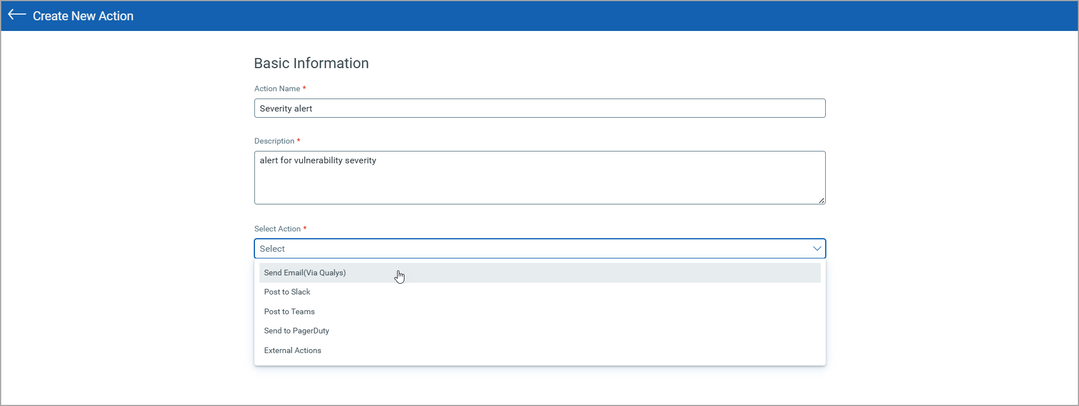Image resolution: width=1079 pixels, height=406 pixels.
Task: Click the Basic Information heading
Action: pyautogui.click(x=311, y=63)
